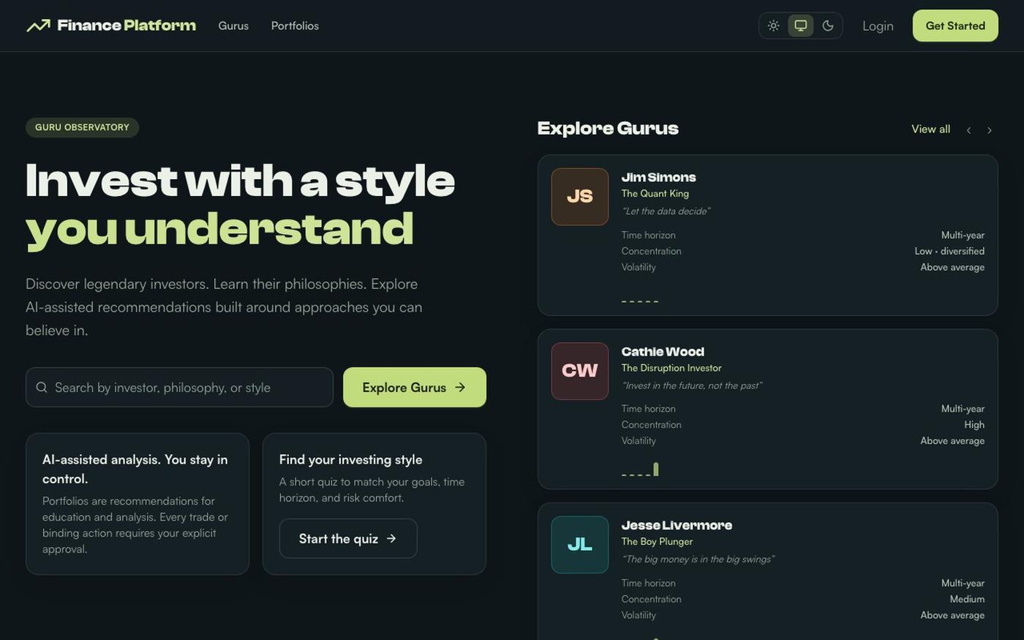Click "The Disruption Investor" subtitle
Viewport: 1024px width, 640px height.
(671, 368)
